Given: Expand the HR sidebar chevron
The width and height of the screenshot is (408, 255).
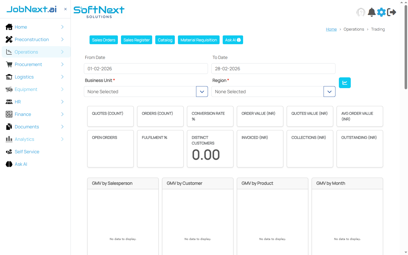Looking at the screenshot, I should click(x=62, y=102).
